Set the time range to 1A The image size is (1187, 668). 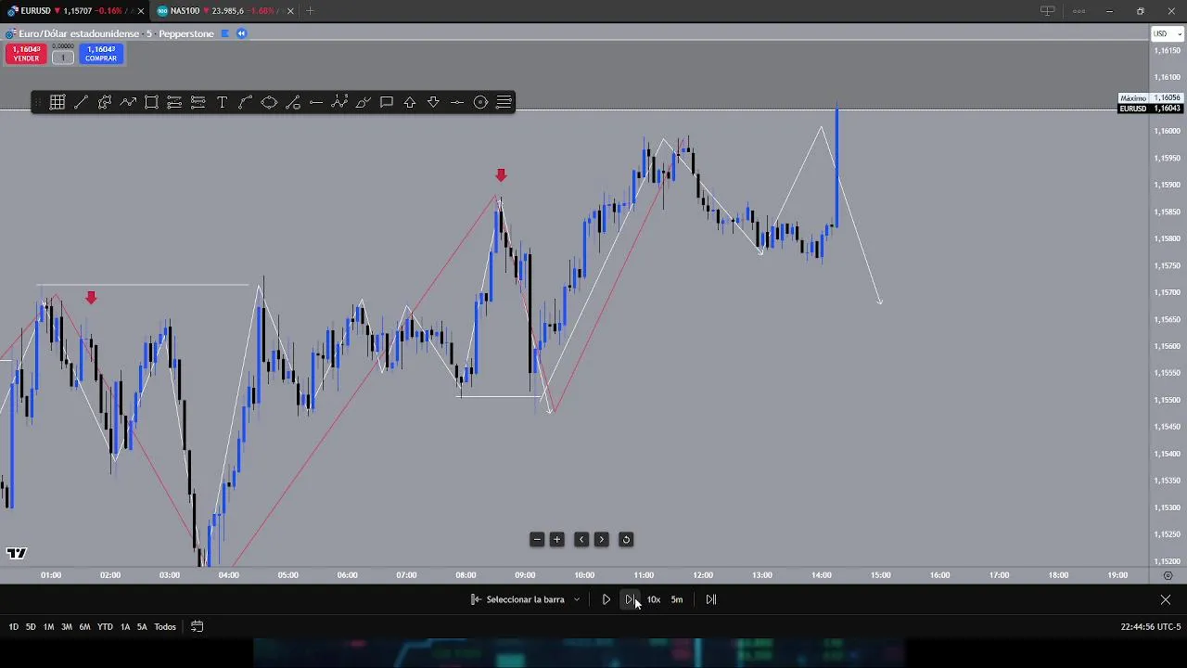[x=125, y=627]
